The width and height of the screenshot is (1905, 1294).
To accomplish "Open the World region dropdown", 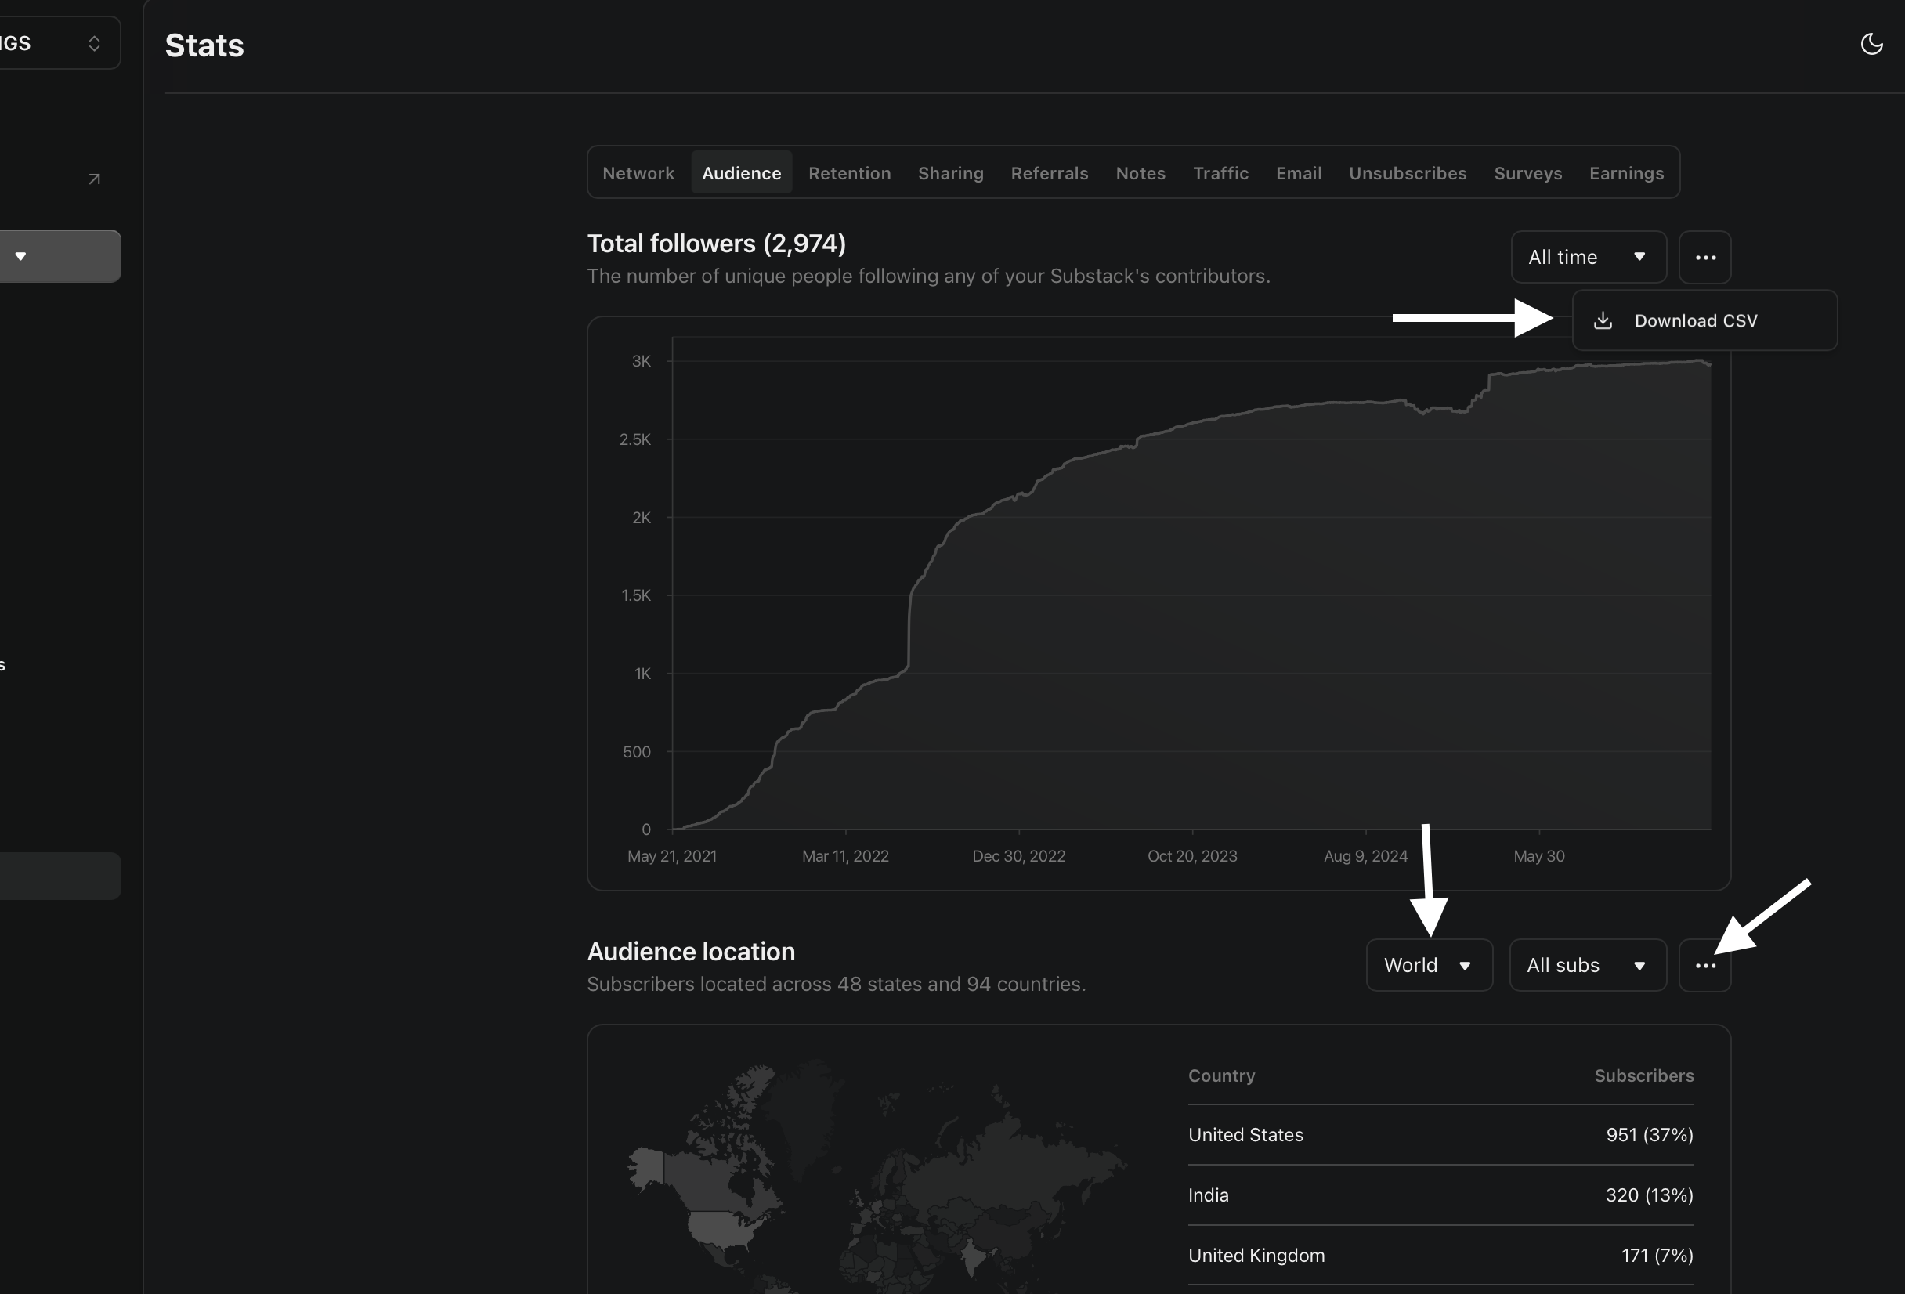I will click(1428, 964).
